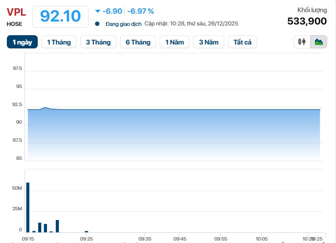Click the 533,900 volume figure
The height and width of the screenshot is (243, 336).
point(307,21)
